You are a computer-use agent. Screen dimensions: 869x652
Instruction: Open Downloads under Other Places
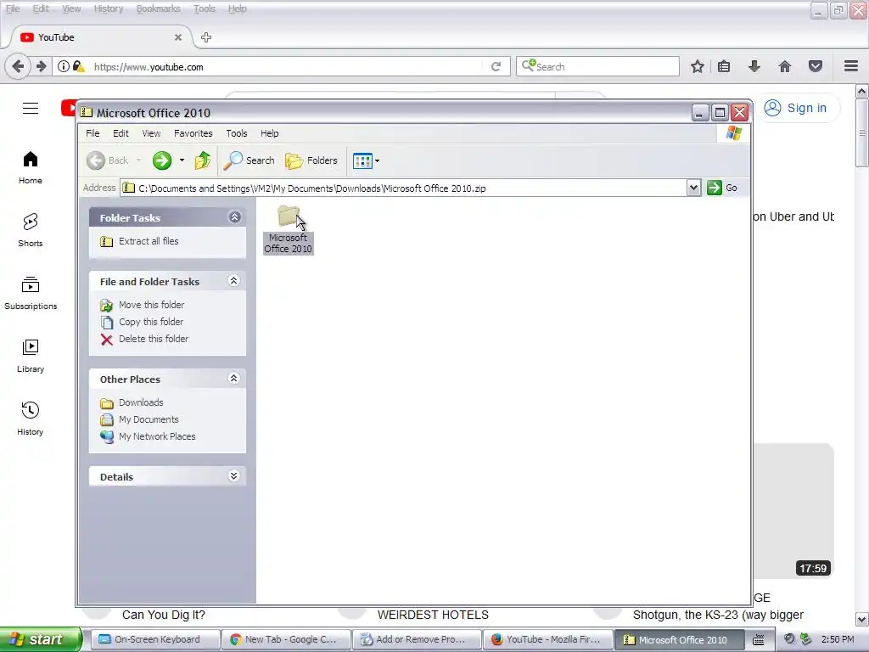[x=141, y=402]
